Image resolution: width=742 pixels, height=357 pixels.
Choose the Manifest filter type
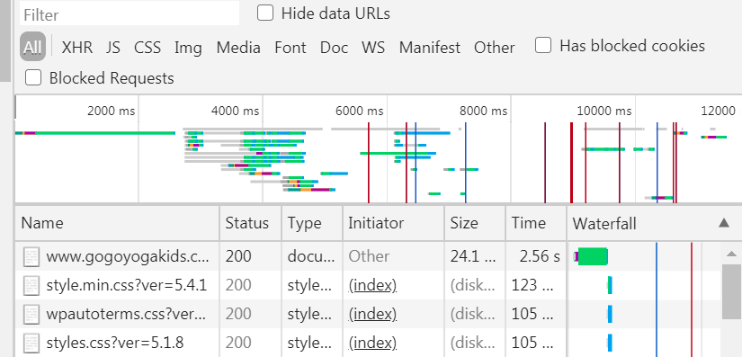tap(430, 48)
